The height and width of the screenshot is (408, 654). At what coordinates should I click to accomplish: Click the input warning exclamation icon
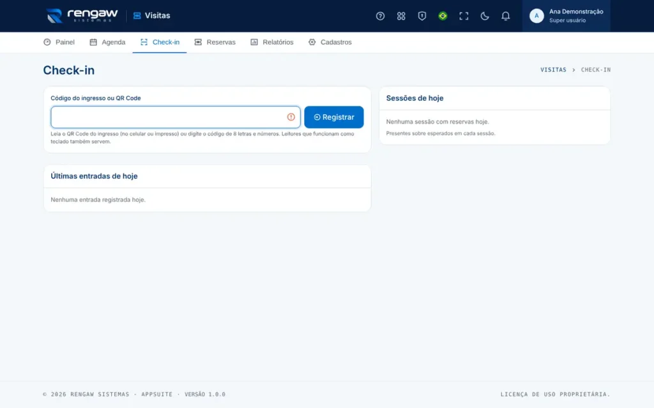point(291,117)
